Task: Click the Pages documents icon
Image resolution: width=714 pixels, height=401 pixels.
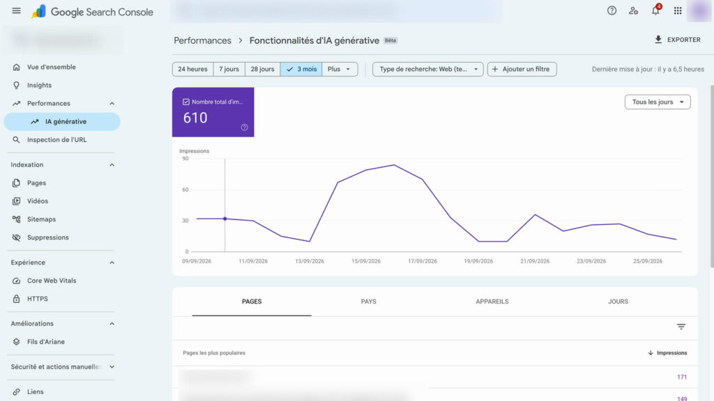Action: (17, 183)
